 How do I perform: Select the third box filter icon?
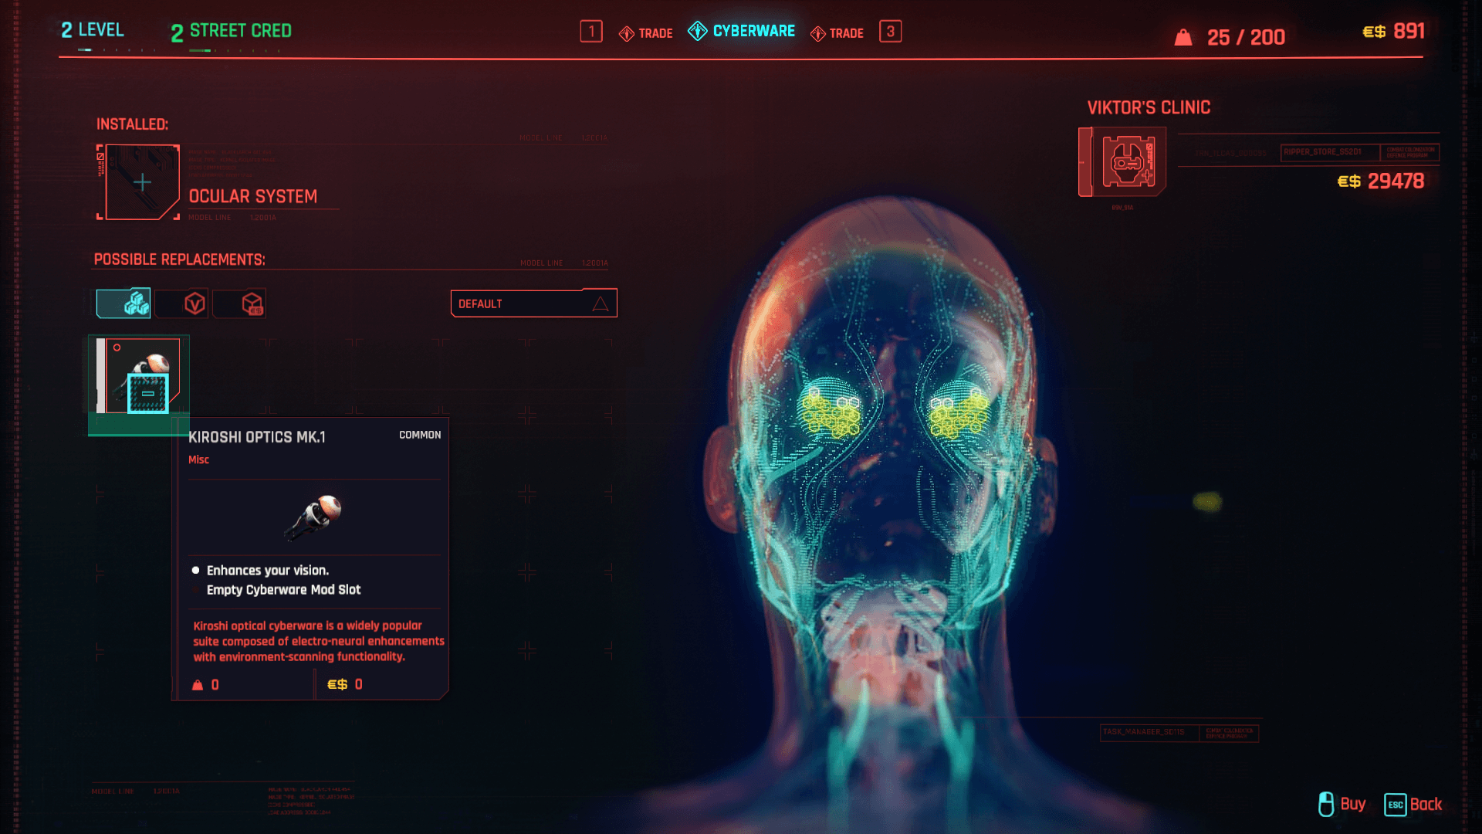click(x=240, y=303)
